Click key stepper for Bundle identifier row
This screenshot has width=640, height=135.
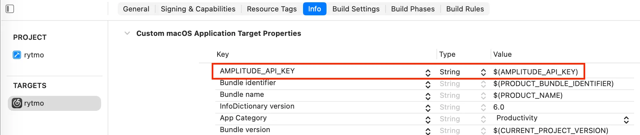click(428, 84)
